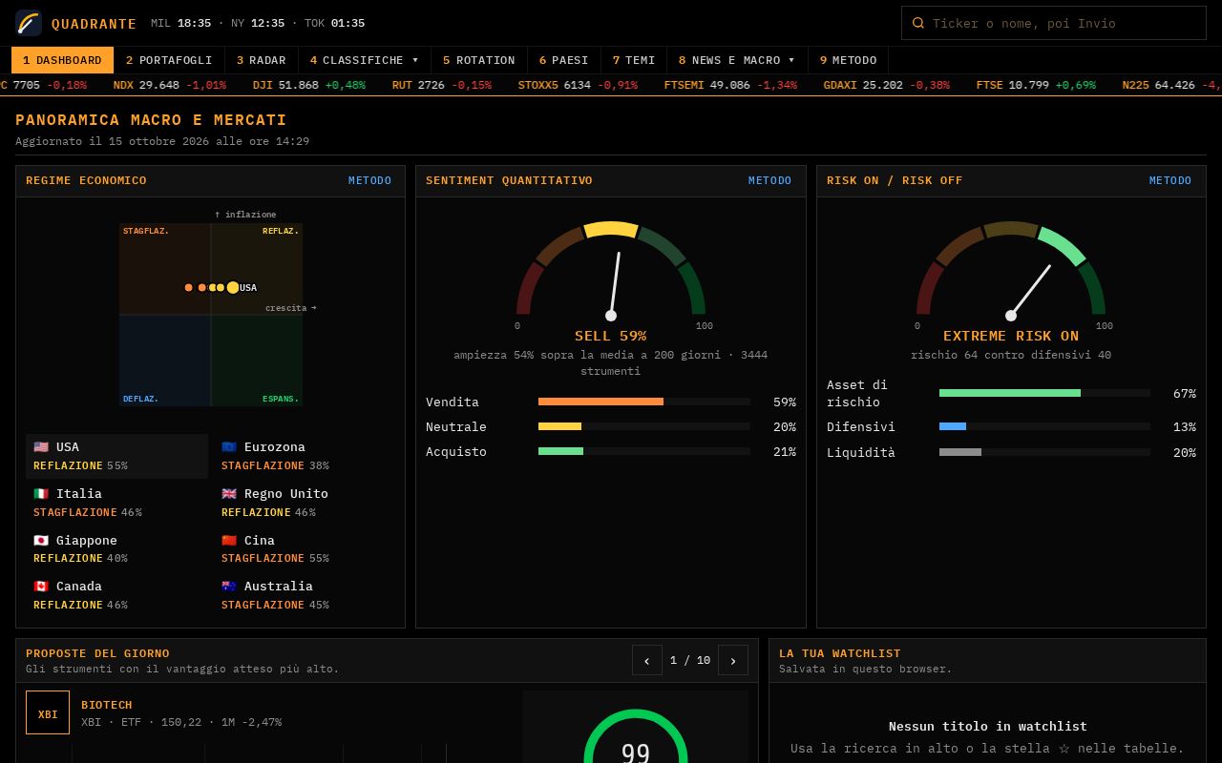The width and height of the screenshot is (1222, 763).
Task: Click the STOXX5 6134 ticker
Action: tap(578, 85)
